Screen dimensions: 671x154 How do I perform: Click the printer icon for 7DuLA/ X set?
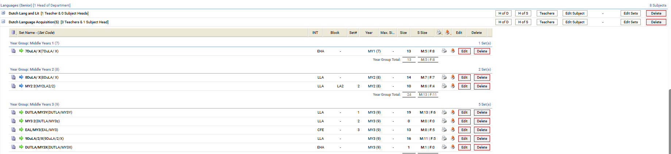(x=444, y=51)
